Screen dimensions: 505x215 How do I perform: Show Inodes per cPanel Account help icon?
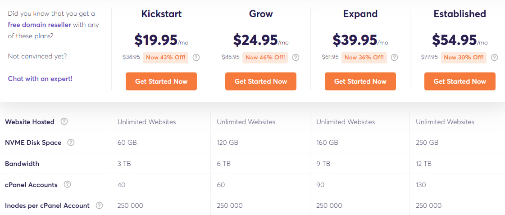click(x=99, y=206)
